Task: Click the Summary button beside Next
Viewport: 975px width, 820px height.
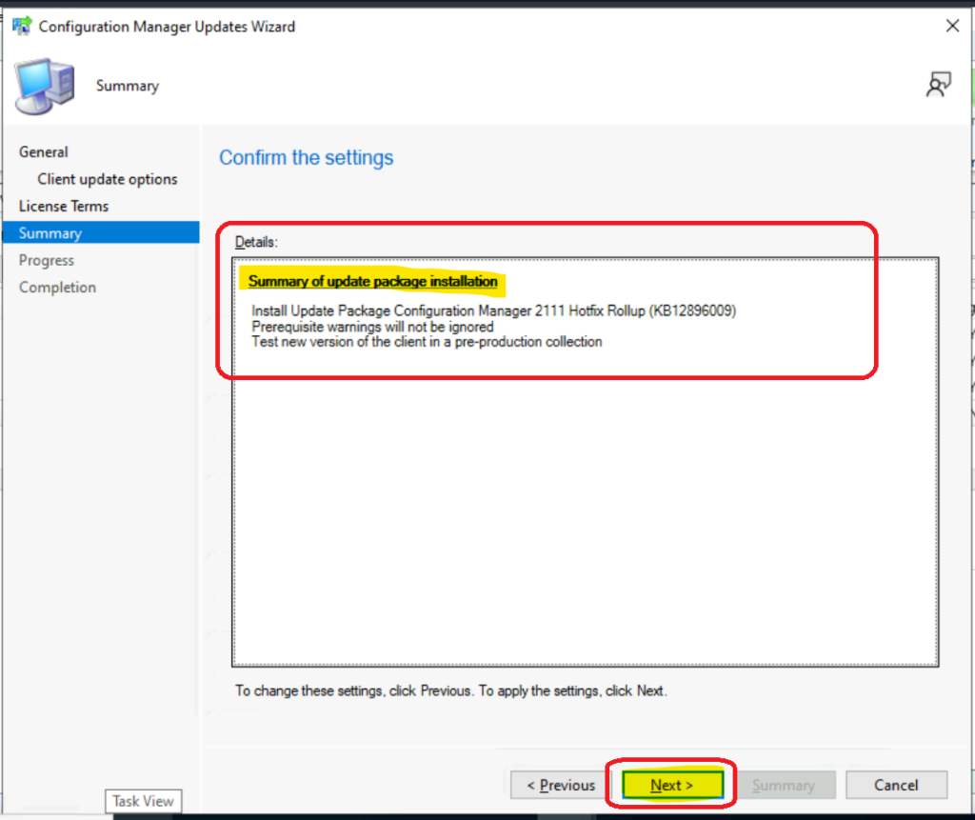Action: coord(784,785)
